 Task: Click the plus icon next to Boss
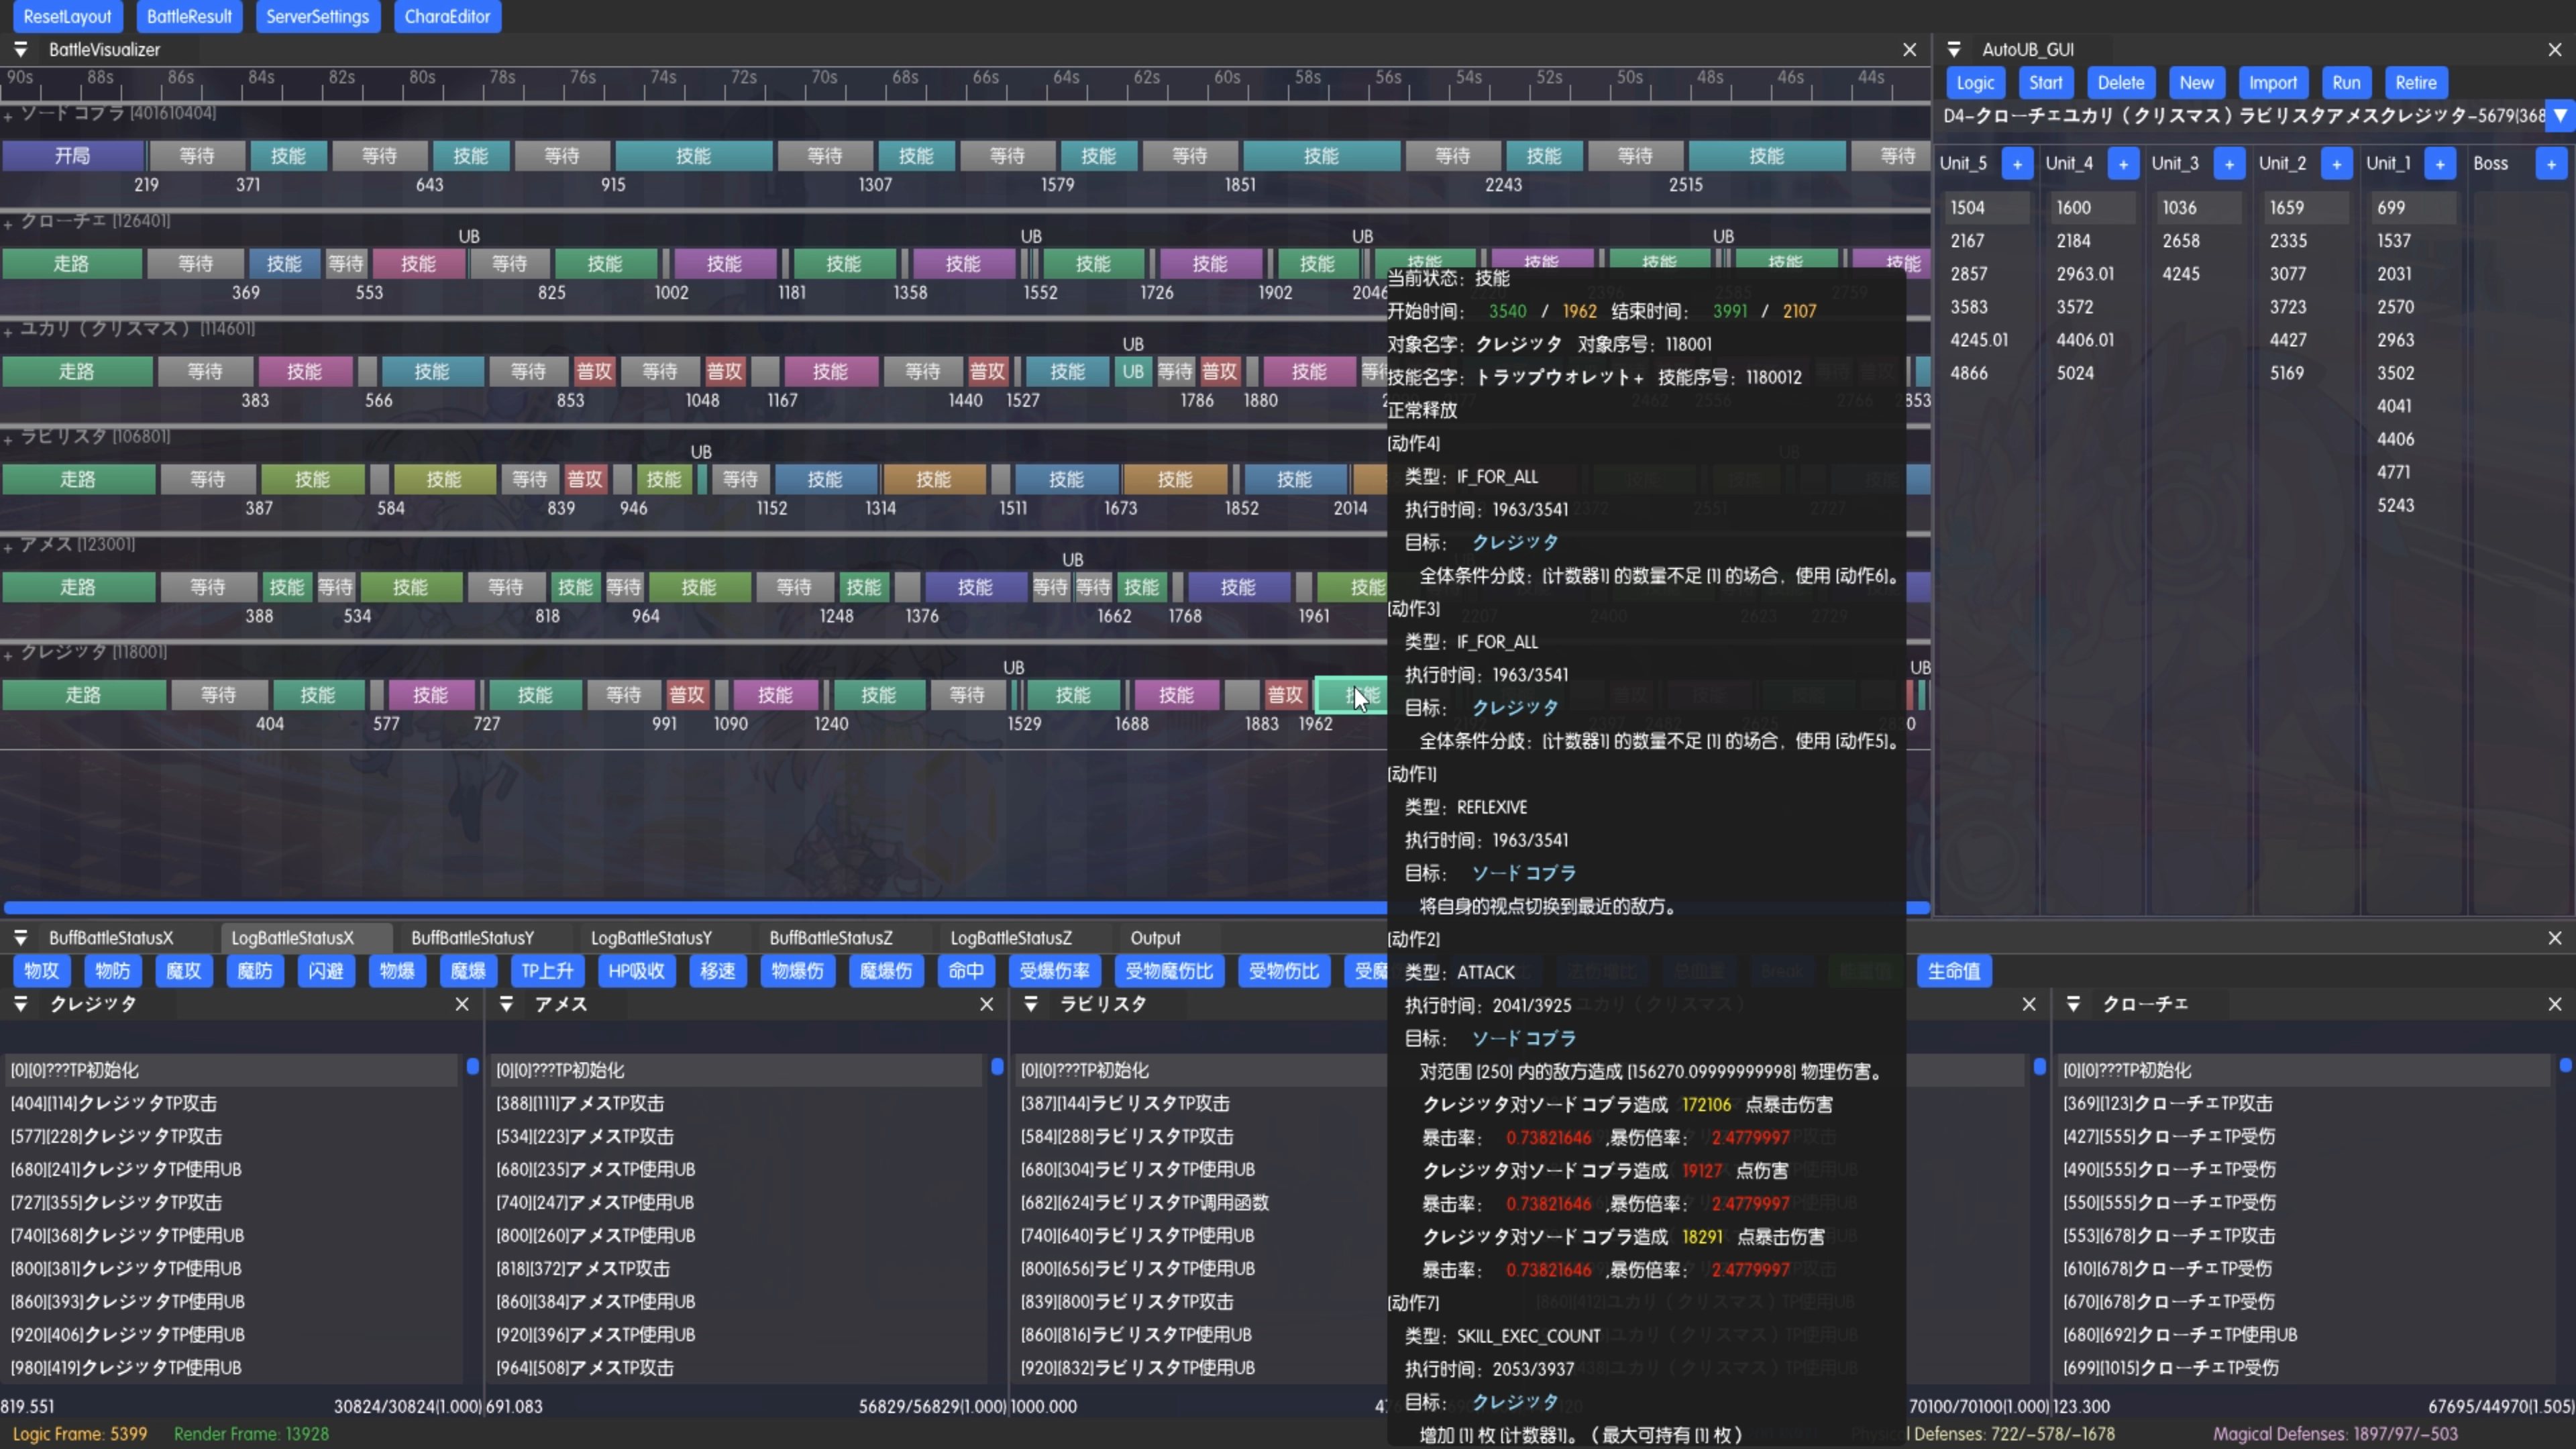tap(2551, 164)
